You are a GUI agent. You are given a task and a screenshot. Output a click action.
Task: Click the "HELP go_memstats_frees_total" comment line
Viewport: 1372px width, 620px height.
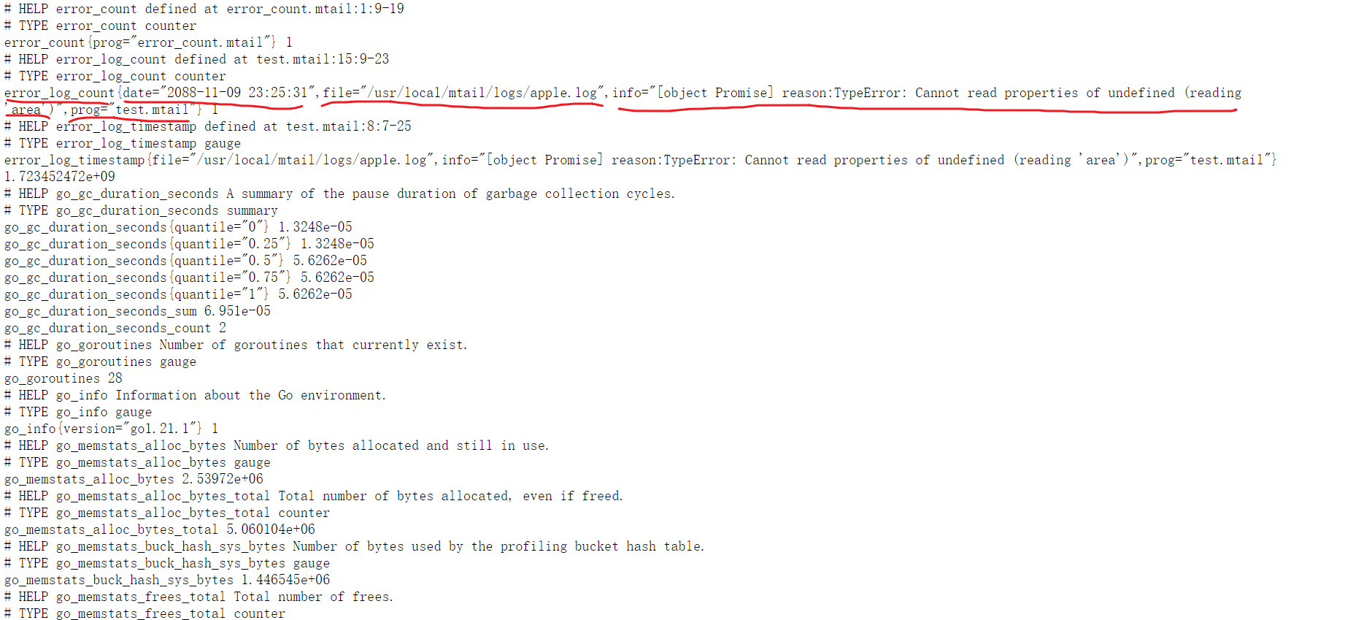[199, 597]
